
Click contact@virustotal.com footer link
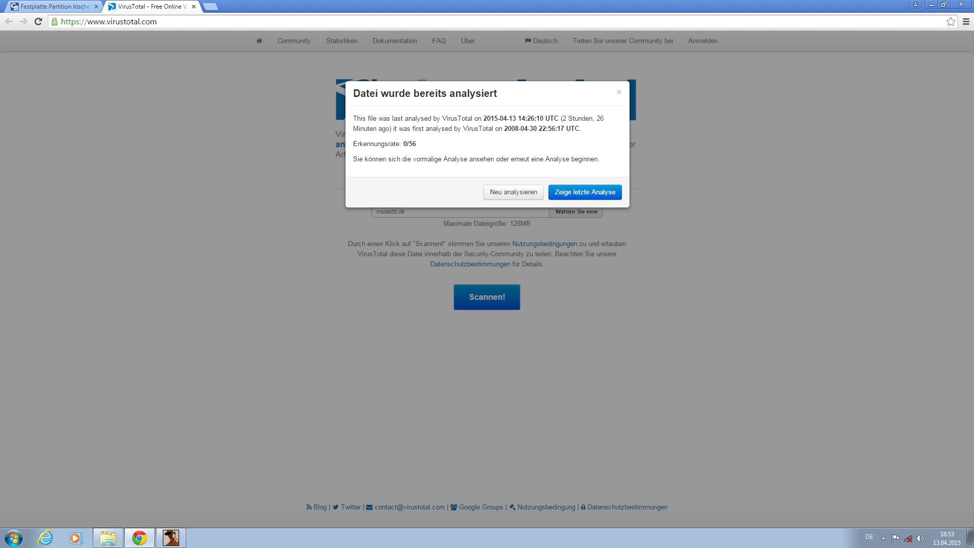tap(405, 507)
